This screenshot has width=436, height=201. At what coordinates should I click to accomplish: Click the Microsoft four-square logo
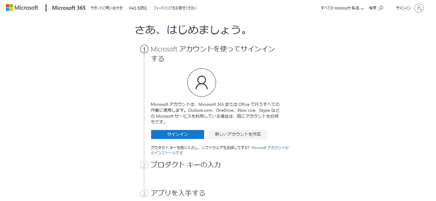coord(9,8)
